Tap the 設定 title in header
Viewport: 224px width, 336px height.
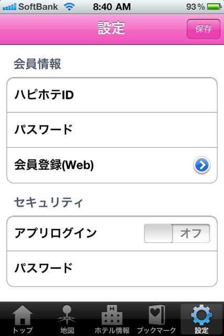click(111, 28)
